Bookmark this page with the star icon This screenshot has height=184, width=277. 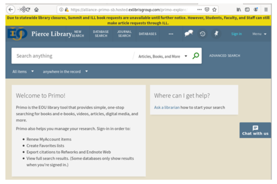pyautogui.click(x=214, y=10)
